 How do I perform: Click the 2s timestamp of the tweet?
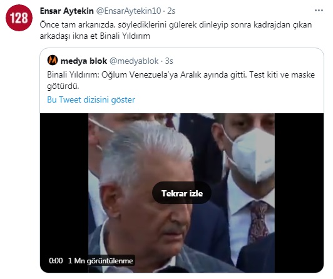(x=171, y=11)
